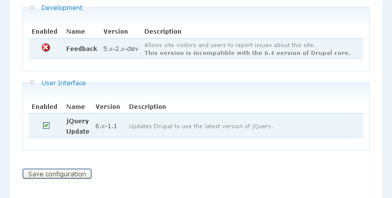Click the Save configuration button
This screenshot has height=198, width=392.
pos(57,174)
